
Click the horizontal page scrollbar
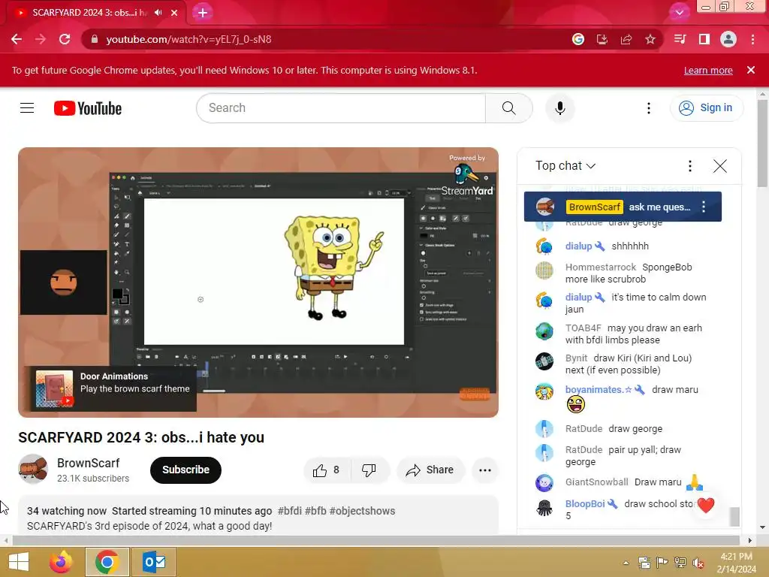tap(375, 540)
